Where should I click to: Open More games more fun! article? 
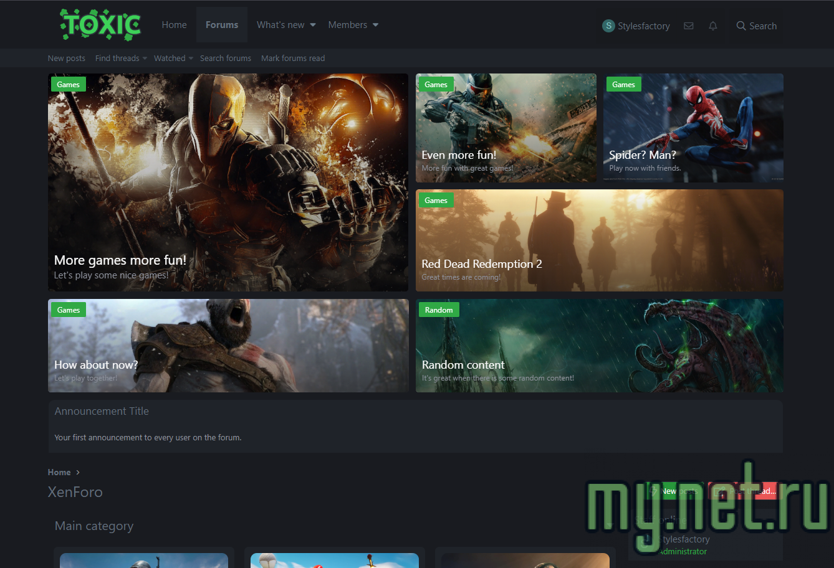120,260
